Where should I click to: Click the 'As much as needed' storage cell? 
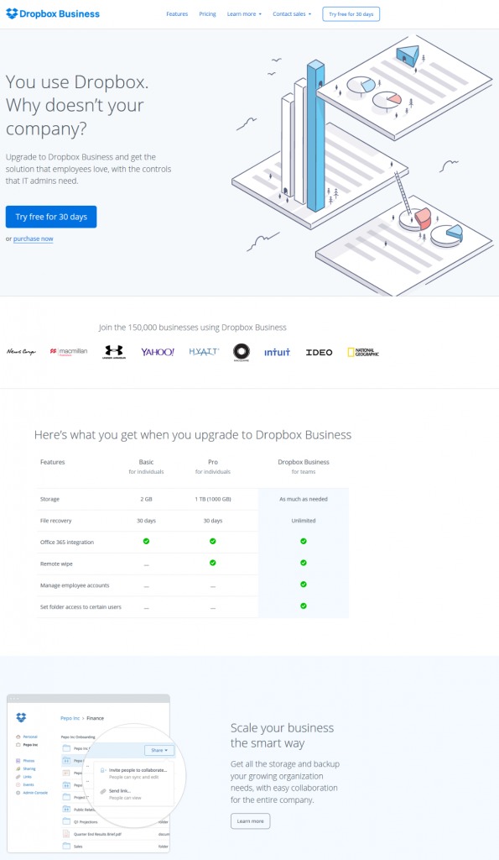(x=304, y=499)
